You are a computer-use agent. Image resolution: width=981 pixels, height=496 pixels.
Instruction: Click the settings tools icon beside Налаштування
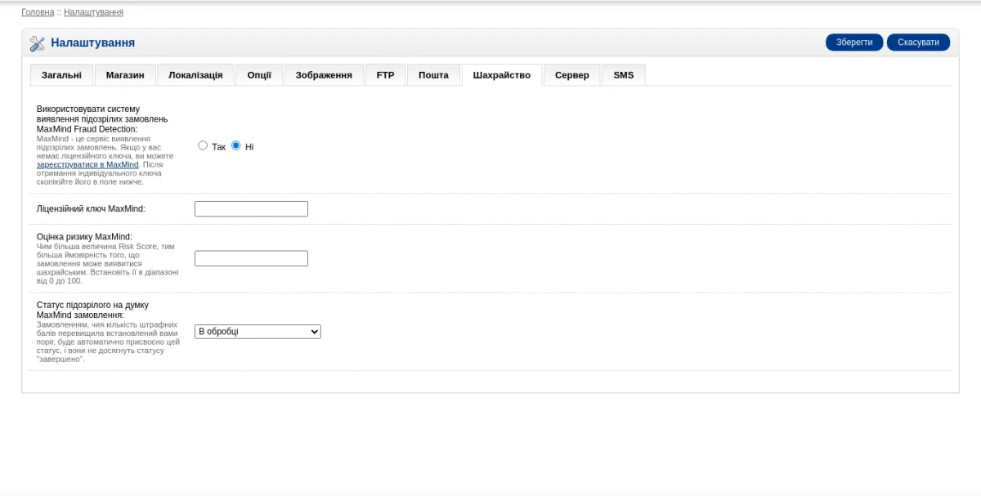pyautogui.click(x=38, y=43)
